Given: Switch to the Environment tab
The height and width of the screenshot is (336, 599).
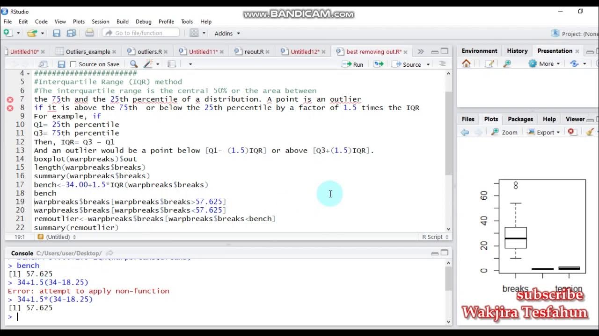Looking at the screenshot, I should coord(479,51).
